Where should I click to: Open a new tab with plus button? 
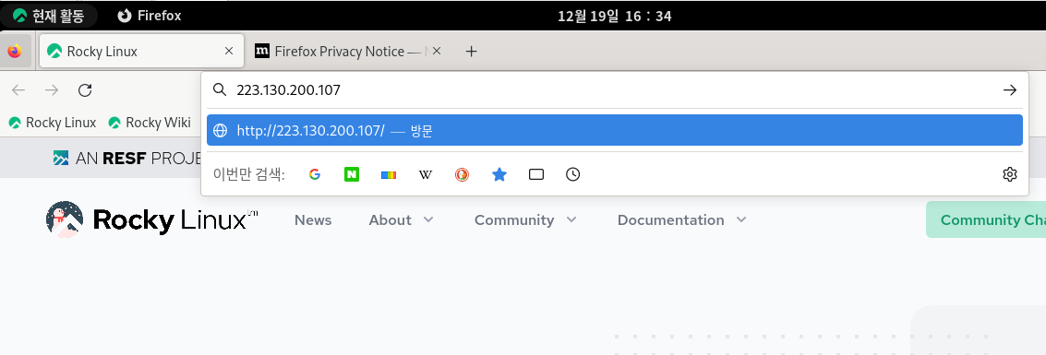click(471, 52)
